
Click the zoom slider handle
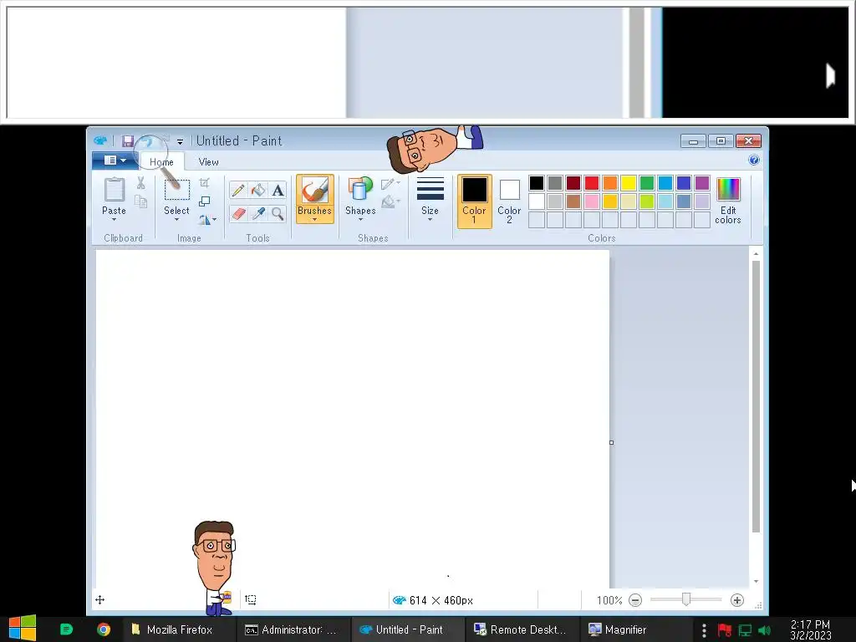pyautogui.click(x=686, y=600)
